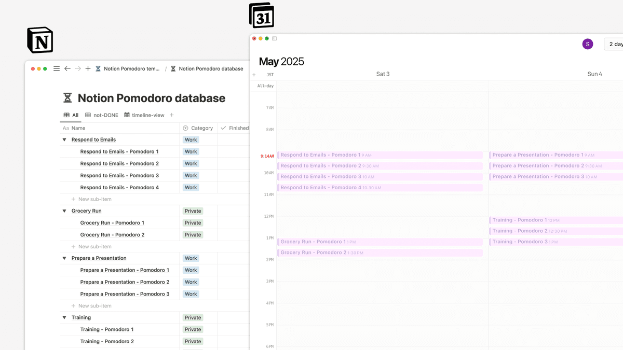Switch to the not-DONE view tab

tap(102, 115)
